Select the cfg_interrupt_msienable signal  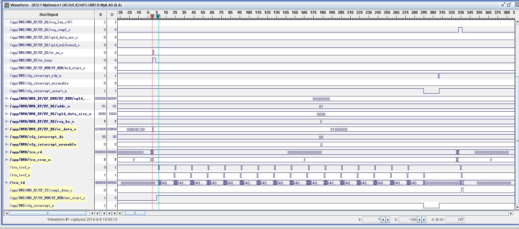39,83
